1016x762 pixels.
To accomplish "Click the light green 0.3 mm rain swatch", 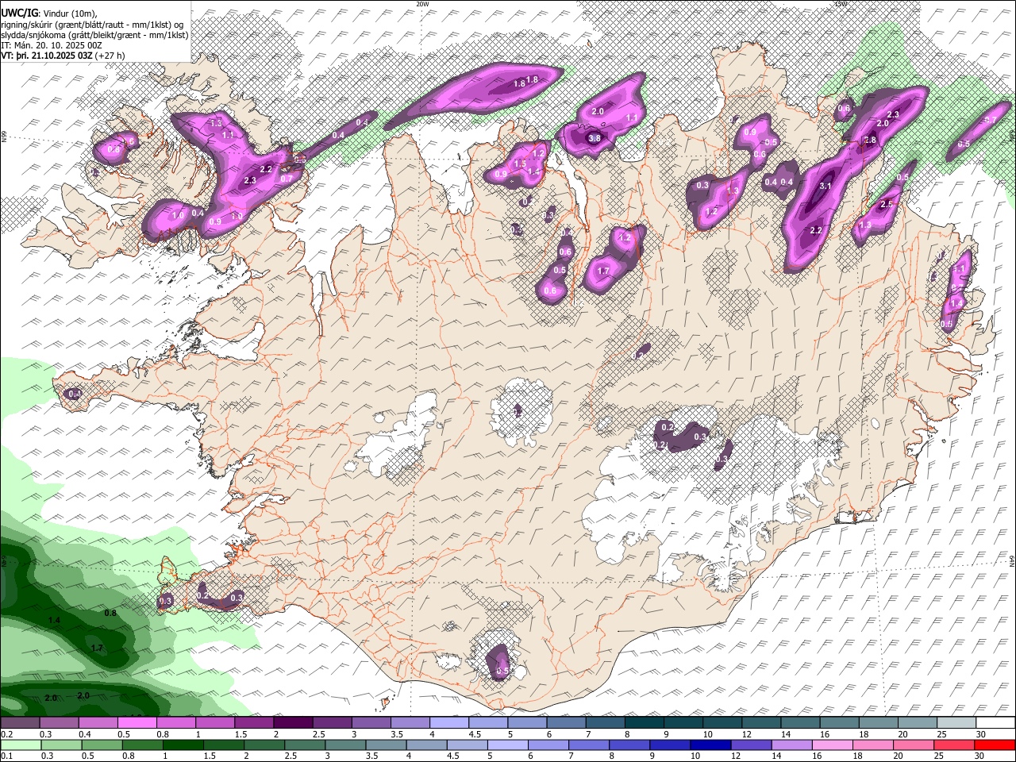I will pos(63,745).
